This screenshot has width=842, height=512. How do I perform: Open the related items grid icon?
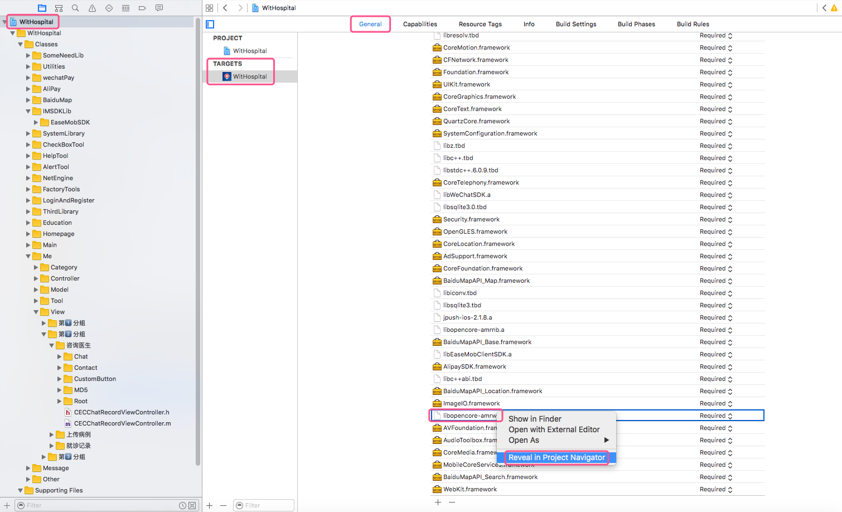[x=209, y=8]
